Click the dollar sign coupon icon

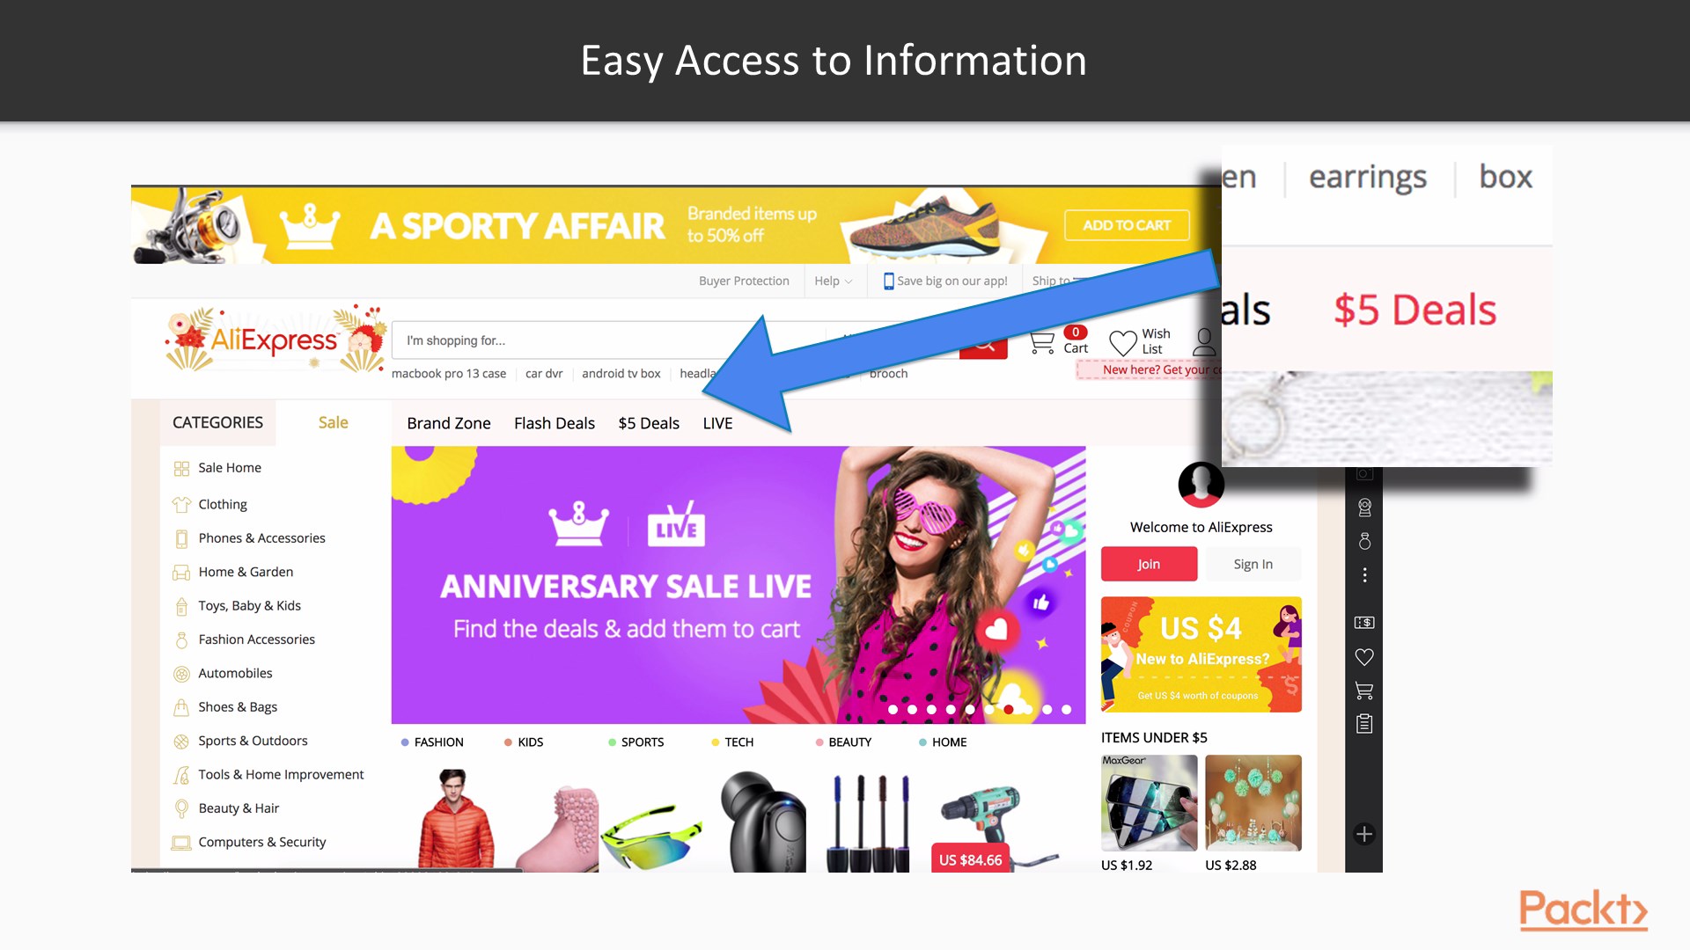(1365, 623)
